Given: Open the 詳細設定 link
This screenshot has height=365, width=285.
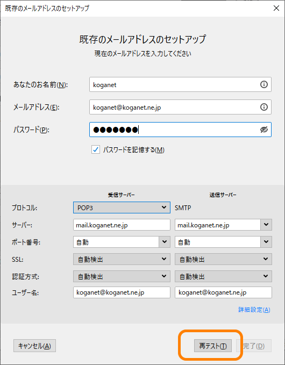Looking at the screenshot, I should pos(254,310).
